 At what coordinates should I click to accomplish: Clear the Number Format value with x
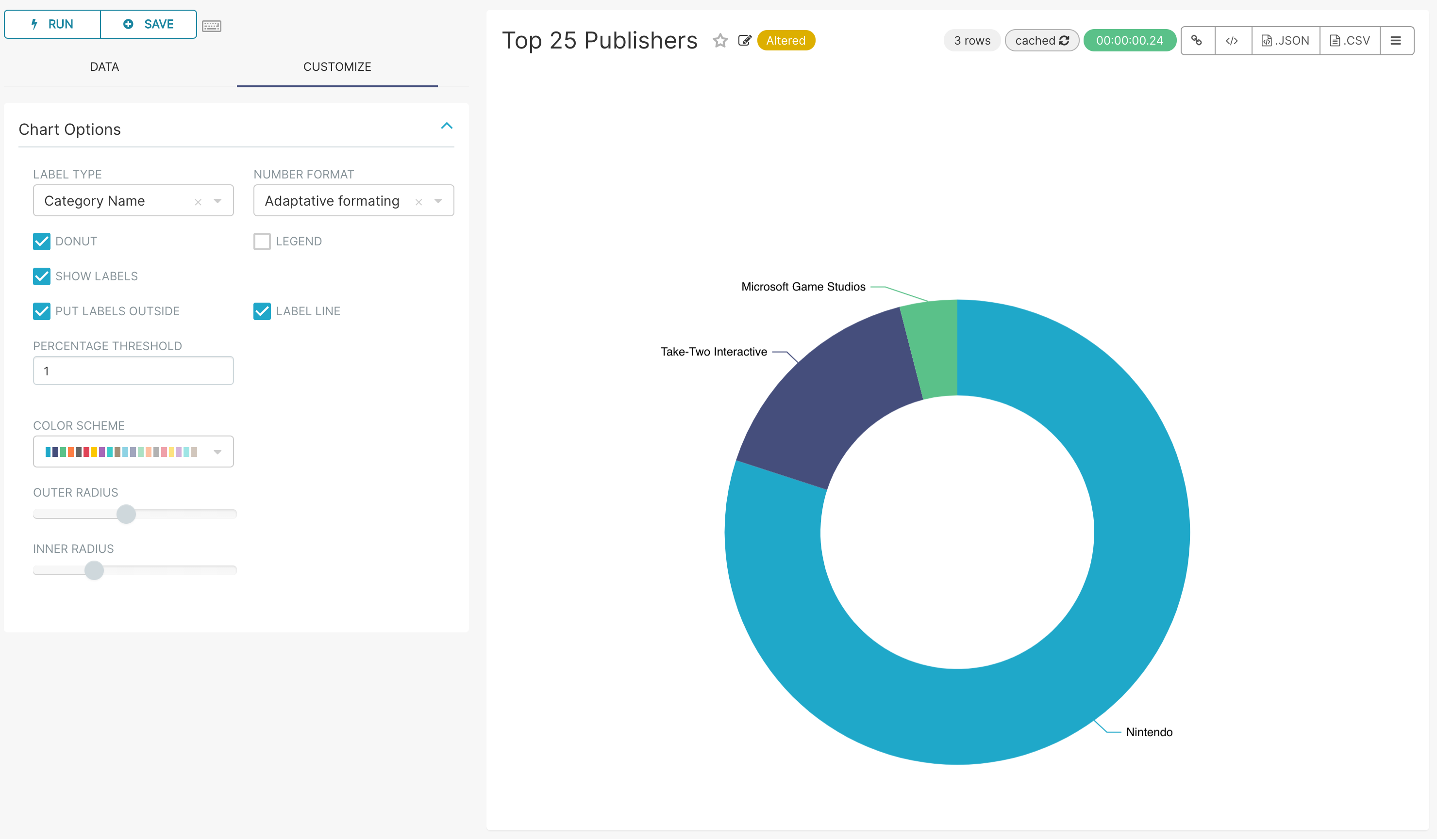(418, 202)
